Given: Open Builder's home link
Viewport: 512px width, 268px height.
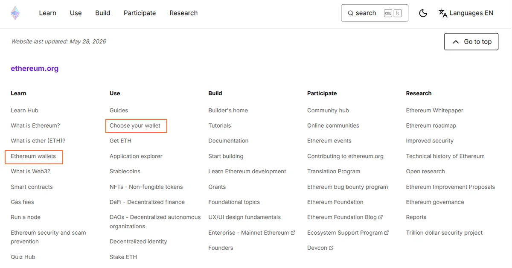Looking at the screenshot, I should click(228, 110).
